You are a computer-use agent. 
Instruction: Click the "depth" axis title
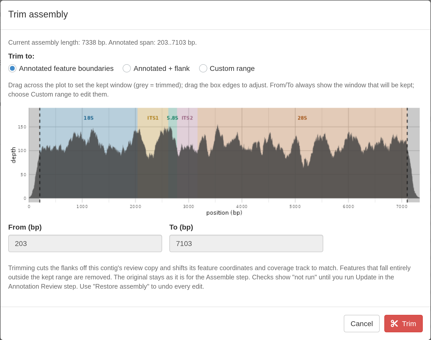tap(13, 155)
